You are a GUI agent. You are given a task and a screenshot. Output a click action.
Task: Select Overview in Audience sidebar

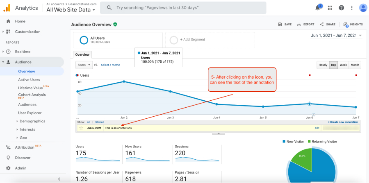coord(27,71)
